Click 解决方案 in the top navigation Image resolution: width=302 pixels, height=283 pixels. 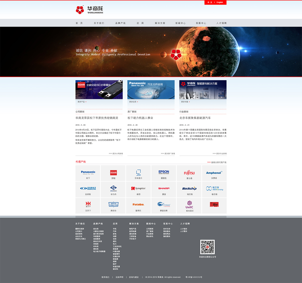point(160,23)
